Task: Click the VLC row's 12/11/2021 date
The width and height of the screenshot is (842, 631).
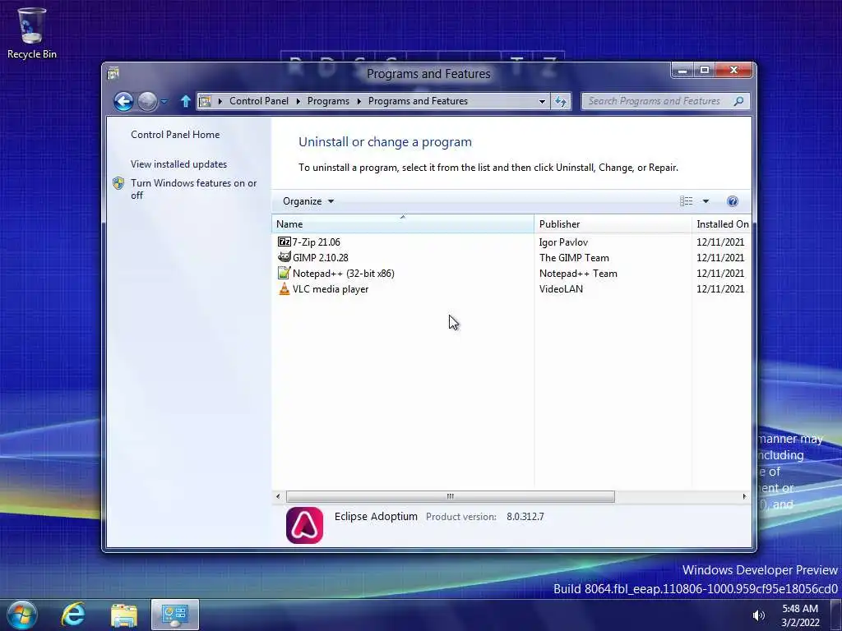Action: (720, 288)
